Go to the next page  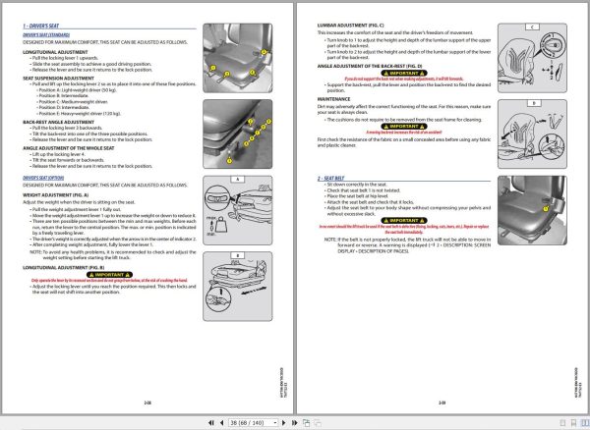284,423
